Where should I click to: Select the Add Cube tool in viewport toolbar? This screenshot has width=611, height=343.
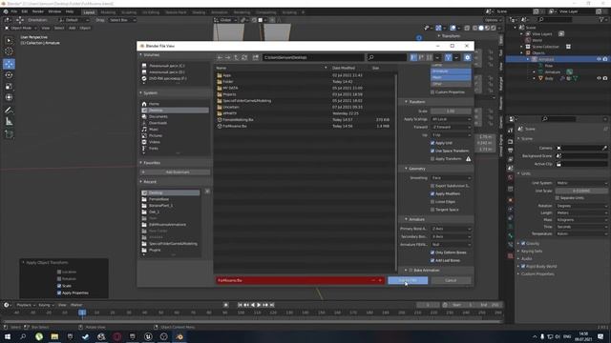click(x=9, y=134)
